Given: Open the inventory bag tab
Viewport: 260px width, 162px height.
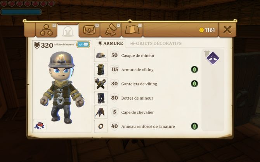Looking at the screenshot, I should [x=89, y=30].
